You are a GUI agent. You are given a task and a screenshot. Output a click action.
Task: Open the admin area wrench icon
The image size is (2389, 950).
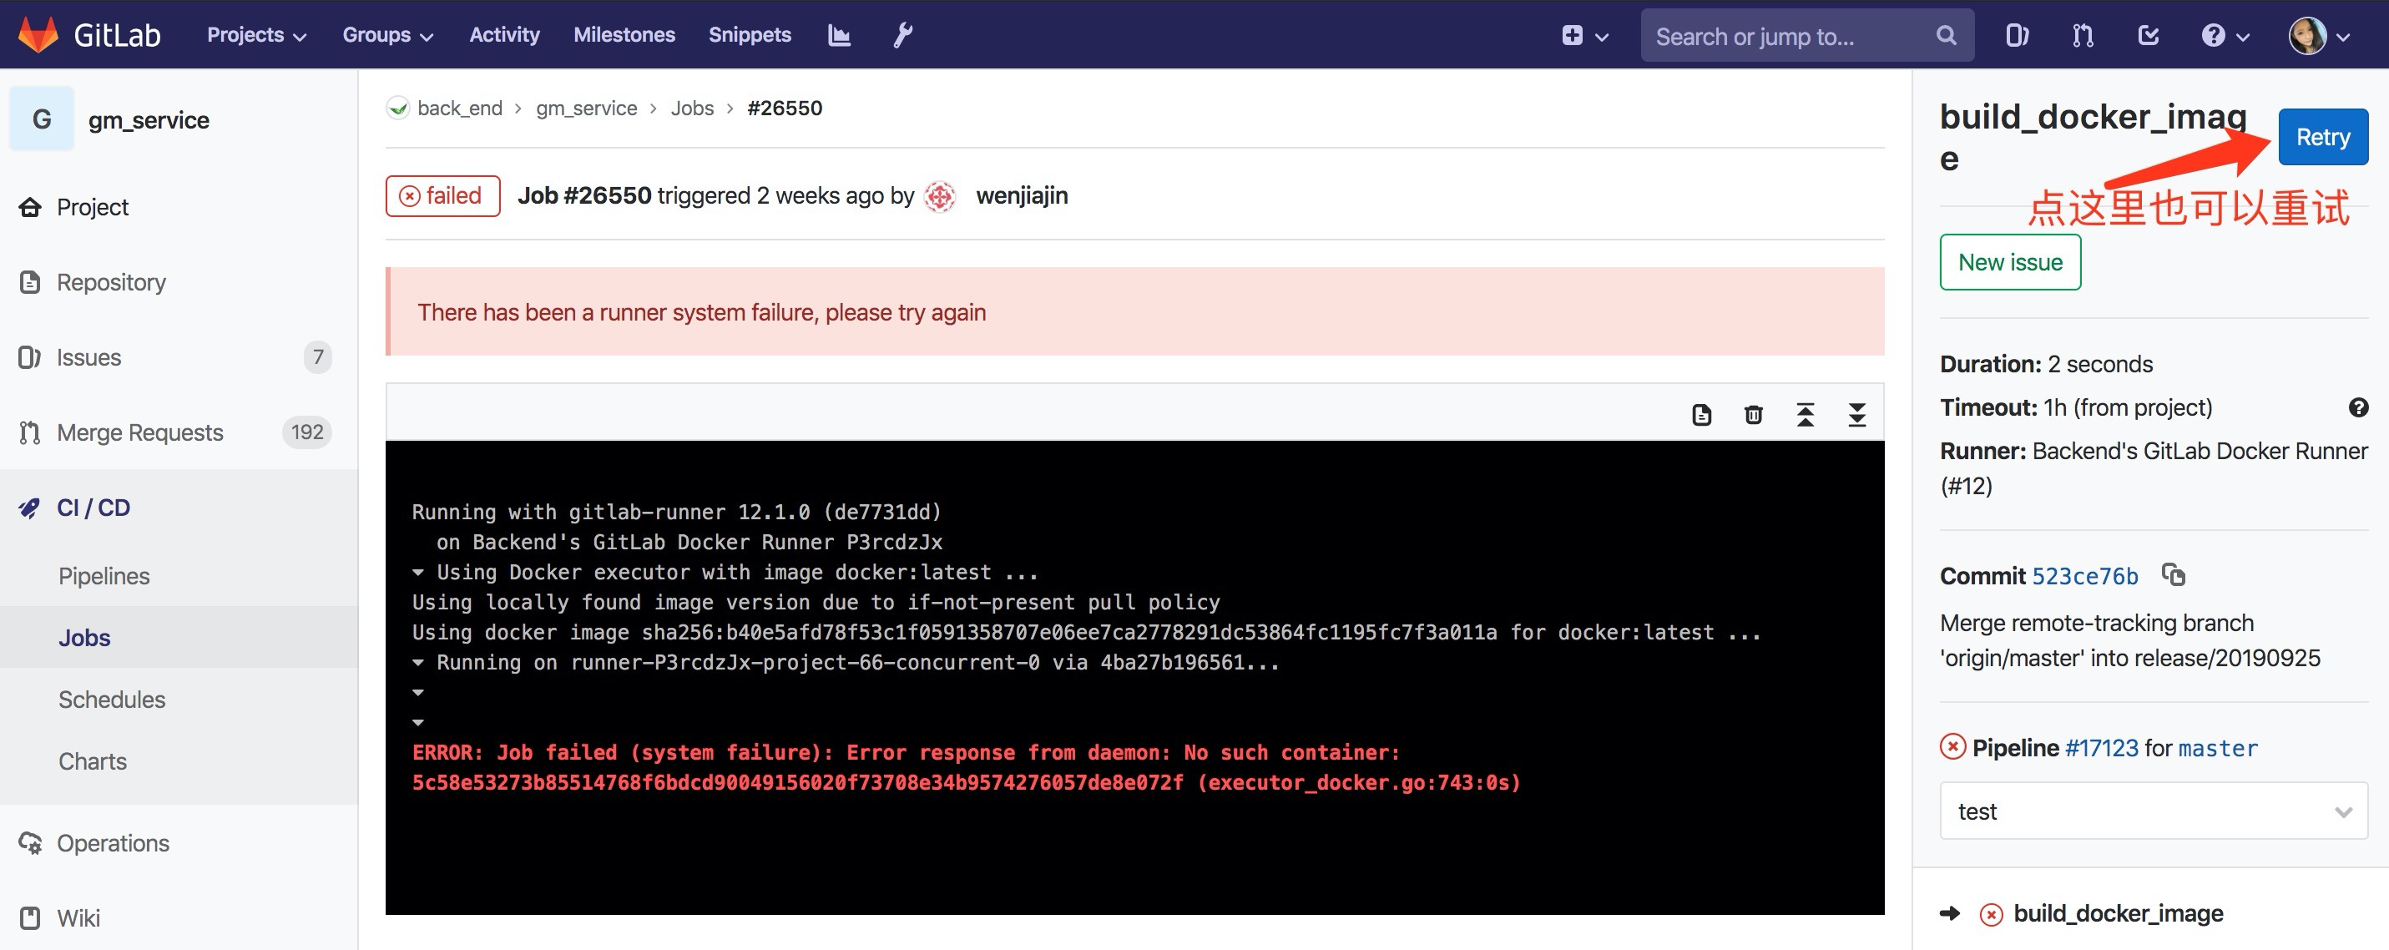(902, 35)
